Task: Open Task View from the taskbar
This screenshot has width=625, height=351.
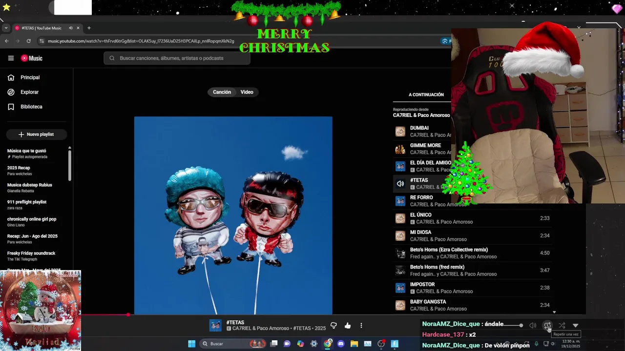Action: [274, 344]
